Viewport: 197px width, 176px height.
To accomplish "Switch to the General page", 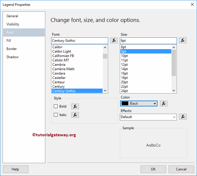I will tap(24, 16).
